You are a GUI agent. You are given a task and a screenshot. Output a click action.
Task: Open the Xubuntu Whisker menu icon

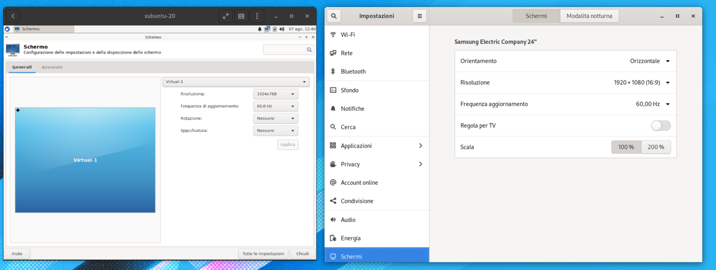point(7,29)
